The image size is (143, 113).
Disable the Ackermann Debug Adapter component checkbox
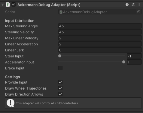(x=14, y=5)
